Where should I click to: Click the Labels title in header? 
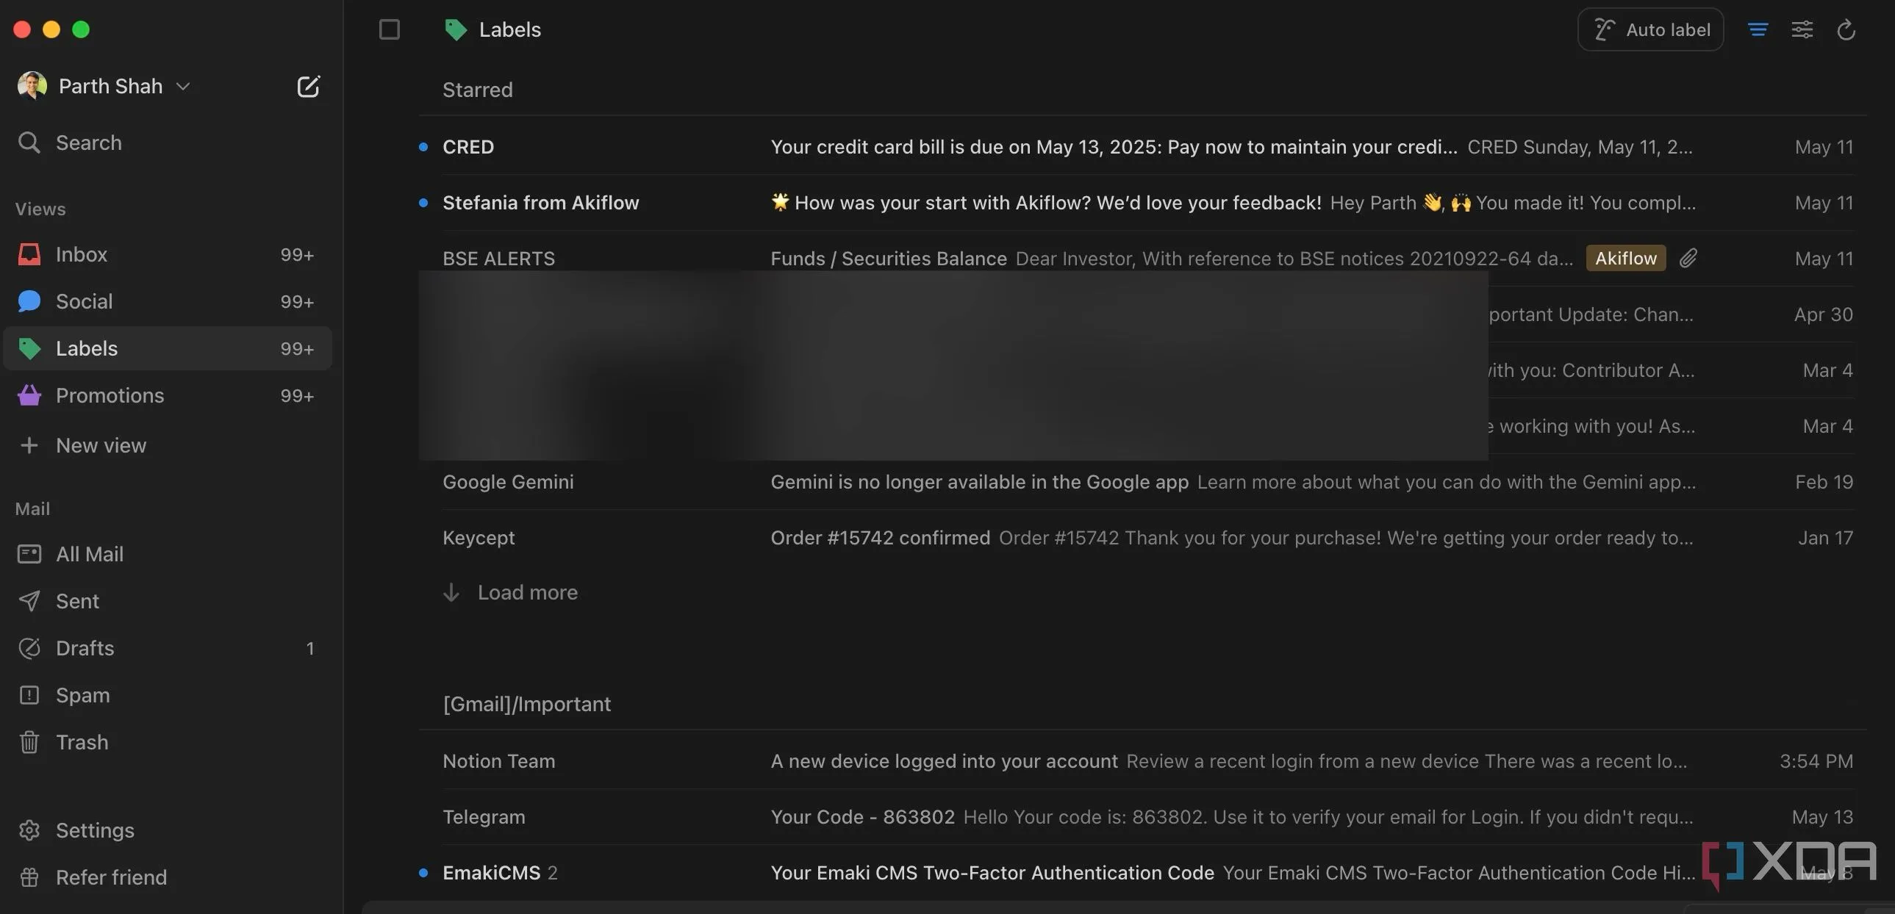pos(510,29)
